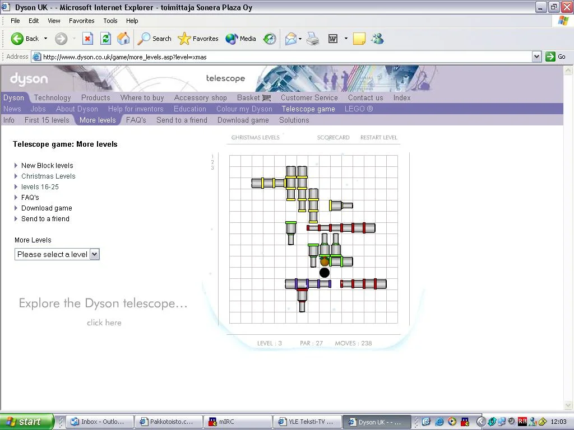
Task: Follow the New Block levels link
Action: [47, 166]
